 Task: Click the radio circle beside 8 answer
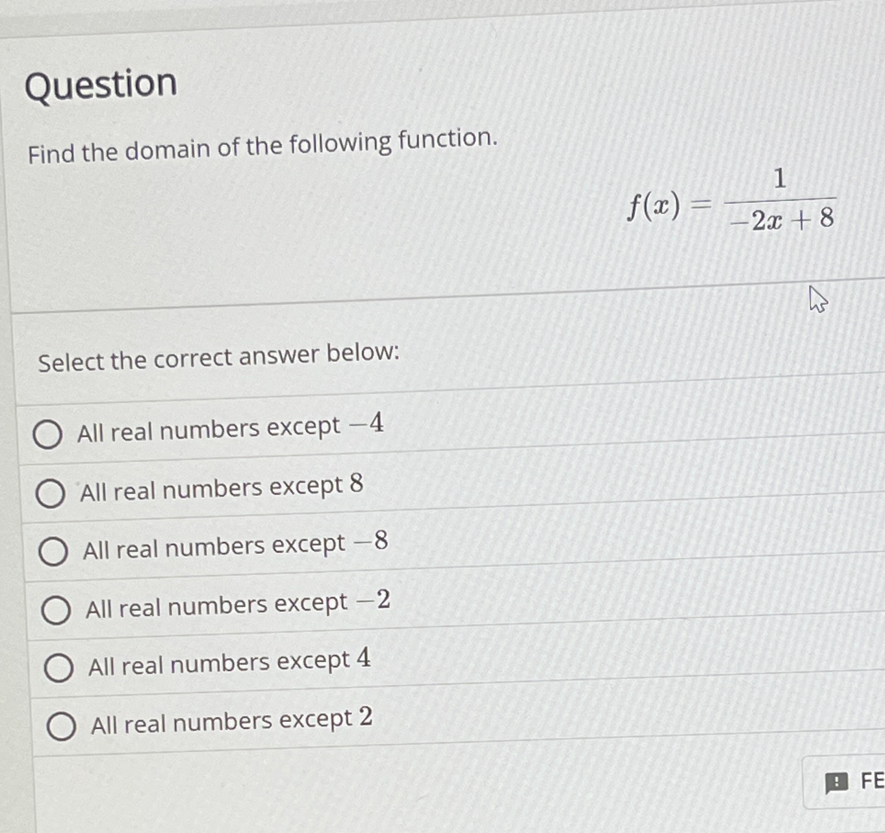tap(50, 494)
